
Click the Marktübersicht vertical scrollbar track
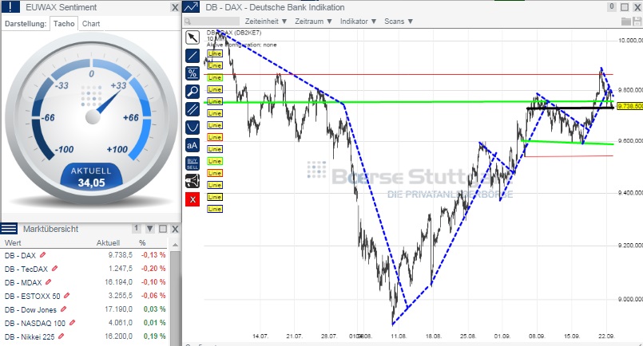(175, 297)
